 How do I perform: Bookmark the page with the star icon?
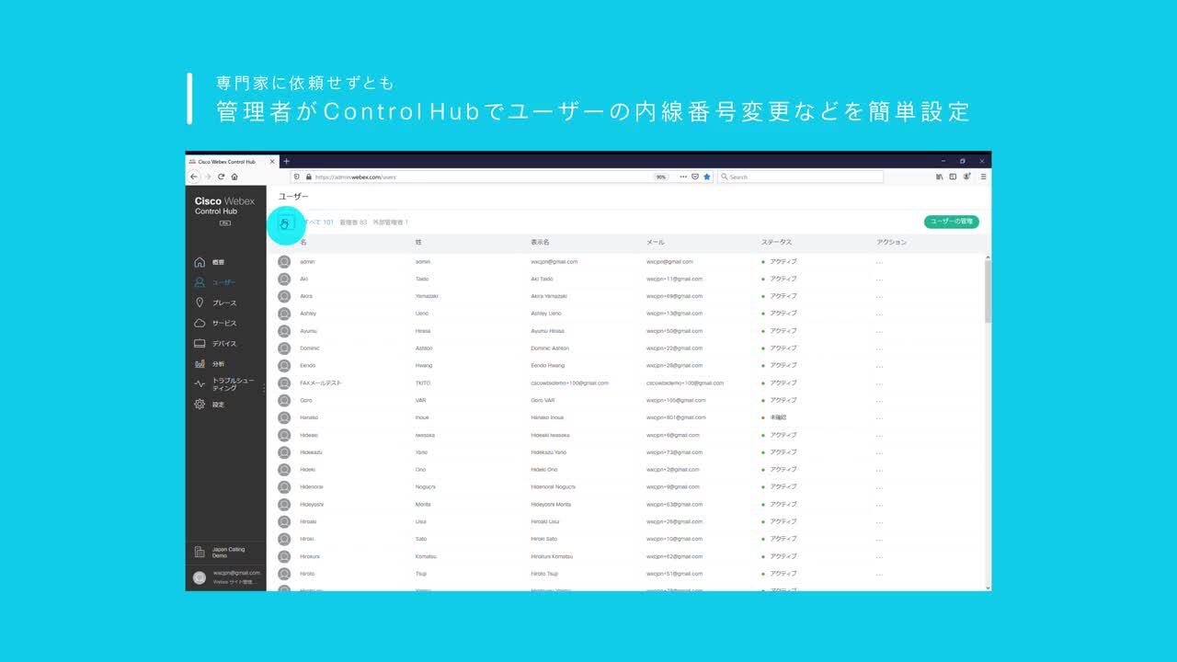click(707, 177)
